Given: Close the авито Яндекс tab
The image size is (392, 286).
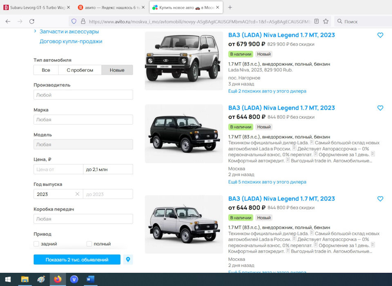Looking at the screenshot, I should pos(143,7).
